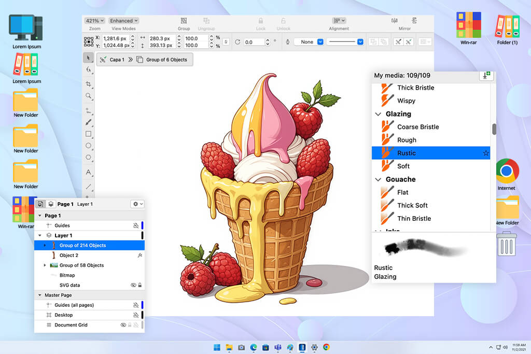The height and width of the screenshot is (354, 531).
Task: Select the Wispy brush
Action: click(x=431, y=101)
